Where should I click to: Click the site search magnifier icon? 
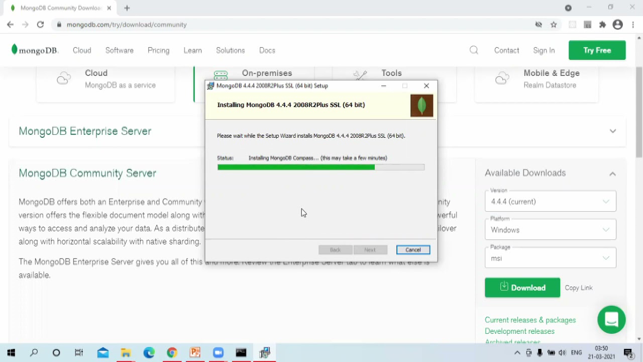pyautogui.click(x=474, y=50)
